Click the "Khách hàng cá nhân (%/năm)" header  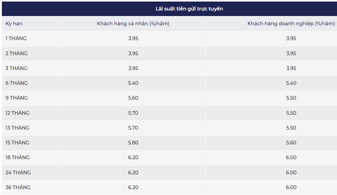[133, 23]
